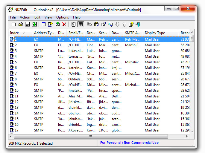This screenshot has height=153, width=205.
Task: Click the 'drbohl...' email cell
Action: click(75, 125)
